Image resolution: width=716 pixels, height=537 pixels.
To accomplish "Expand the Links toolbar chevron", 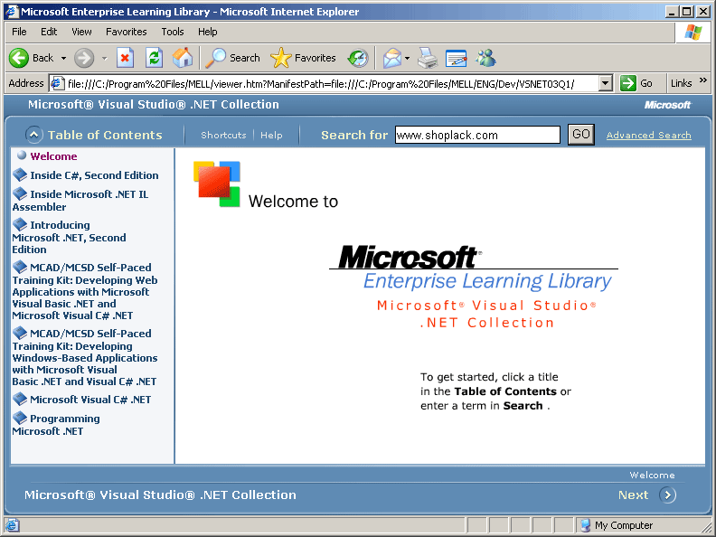I will pos(703,80).
